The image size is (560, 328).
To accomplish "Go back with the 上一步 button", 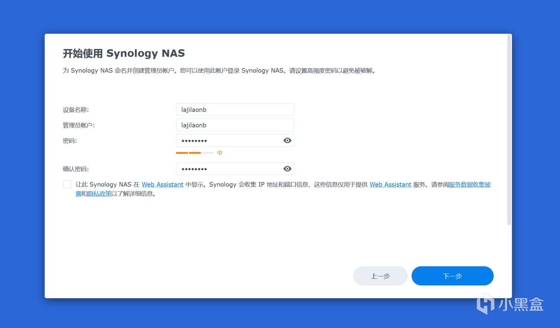I will point(380,276).
